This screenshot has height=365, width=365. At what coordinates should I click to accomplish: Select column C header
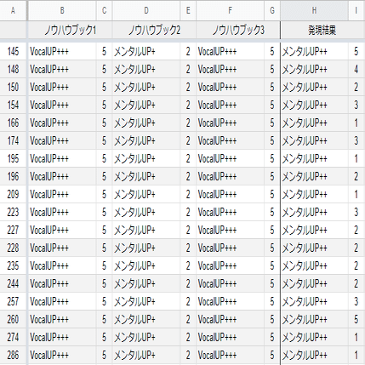(104, 10)
